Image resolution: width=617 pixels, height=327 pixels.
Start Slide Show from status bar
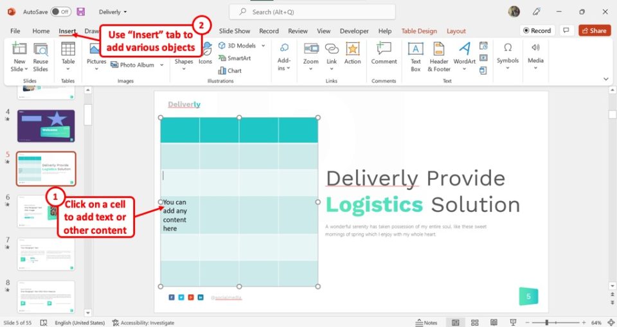(513, 323)
